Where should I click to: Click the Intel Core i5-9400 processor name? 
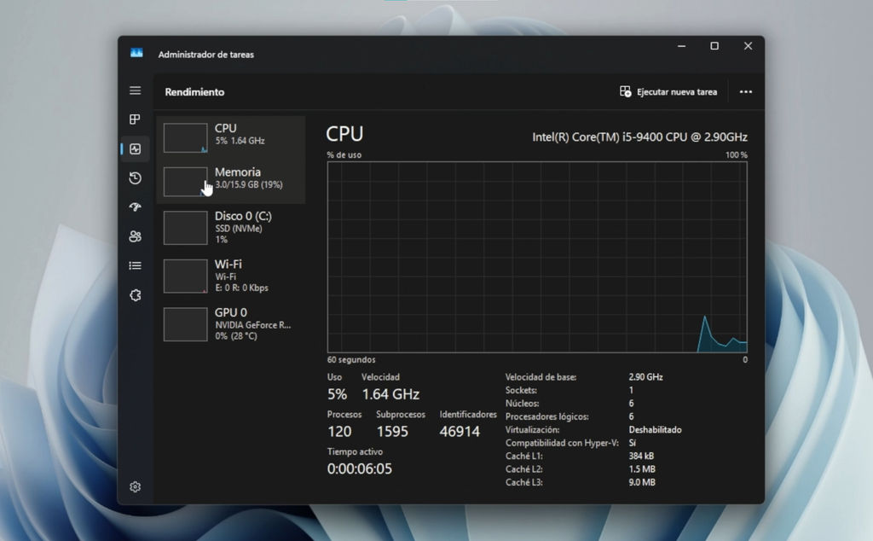click(639, 137)
